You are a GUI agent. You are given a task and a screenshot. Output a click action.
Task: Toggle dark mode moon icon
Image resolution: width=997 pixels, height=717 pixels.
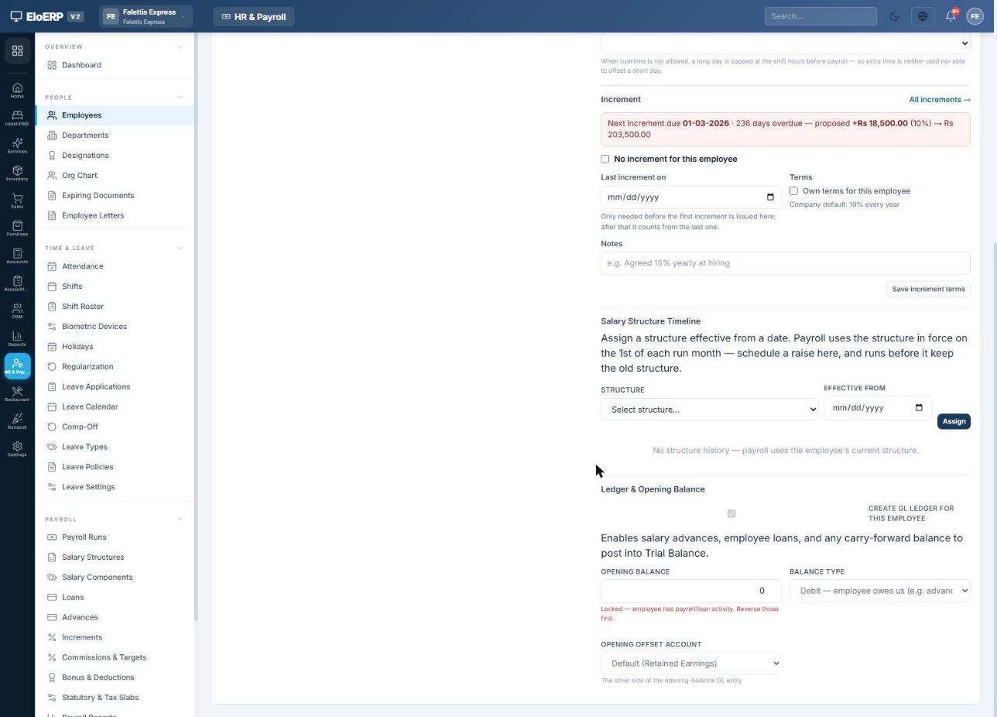click(894, 16)
